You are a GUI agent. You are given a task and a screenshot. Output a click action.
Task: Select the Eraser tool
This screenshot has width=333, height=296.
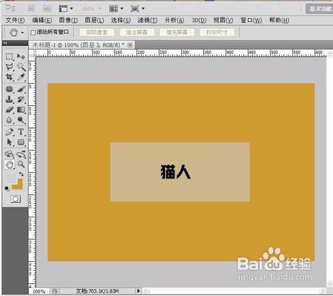(9, 109)
